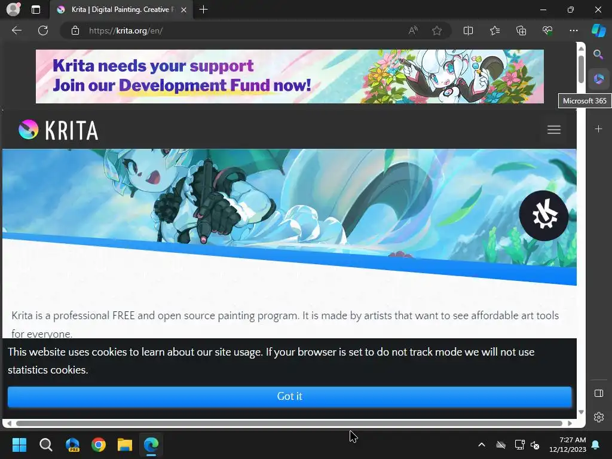The image size is (612, 459).
Task: Click the 'Krita is a professional FREE' paragraph
Action: point(285,325)
